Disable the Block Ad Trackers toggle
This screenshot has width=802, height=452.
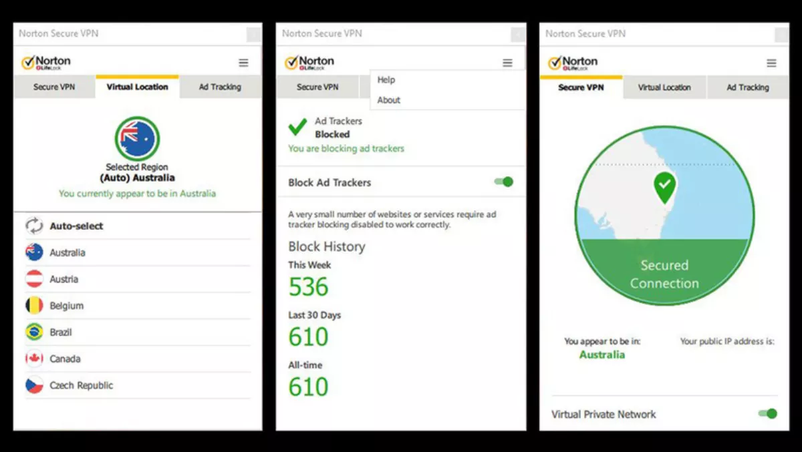pyautogui.click(x=504, y=182)
